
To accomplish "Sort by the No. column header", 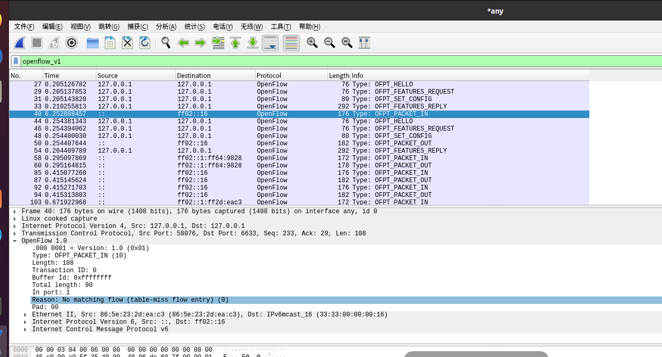I will tap(26, 75).
